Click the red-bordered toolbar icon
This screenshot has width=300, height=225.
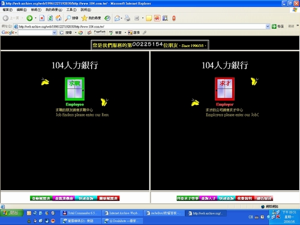pyautogui.click(x=157, y=18)
